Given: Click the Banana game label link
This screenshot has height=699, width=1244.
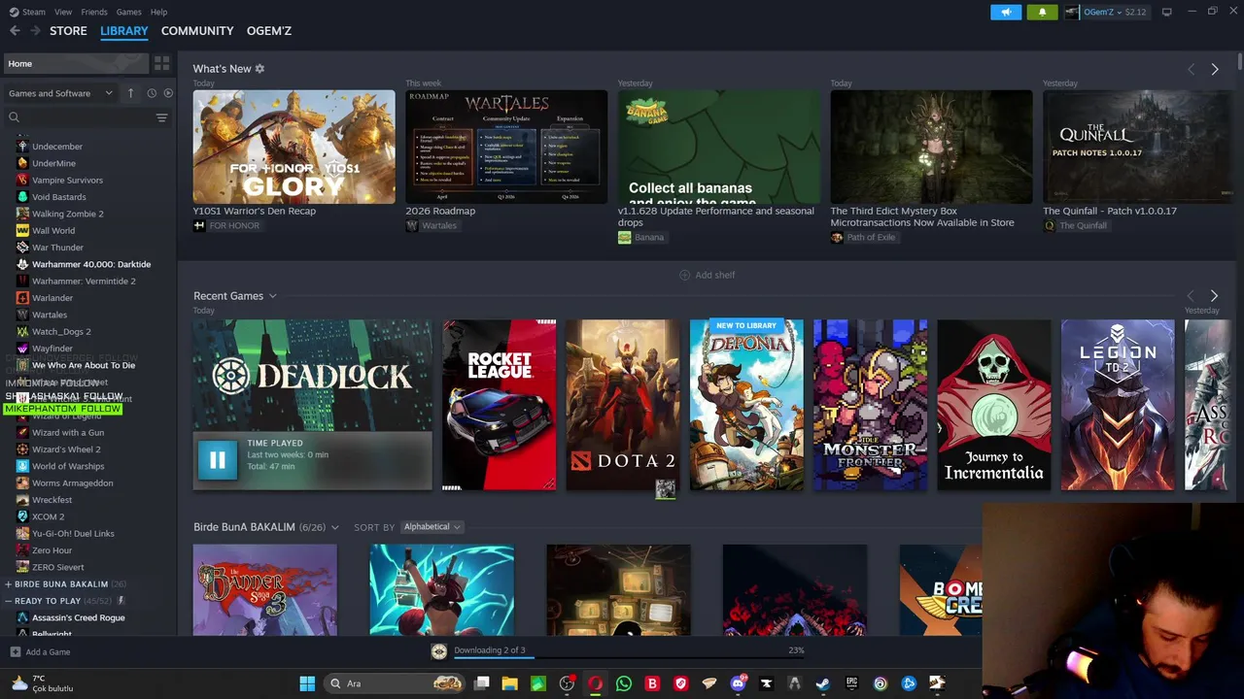Looking at the screenshot, I should [641, 237].
